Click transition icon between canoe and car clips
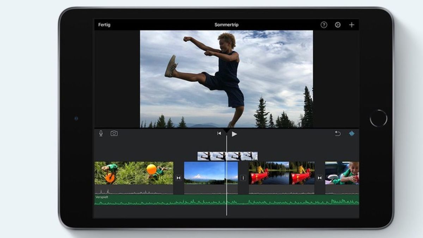The width and height of the screenshot is (423, 238). click(x=319, y=178)
